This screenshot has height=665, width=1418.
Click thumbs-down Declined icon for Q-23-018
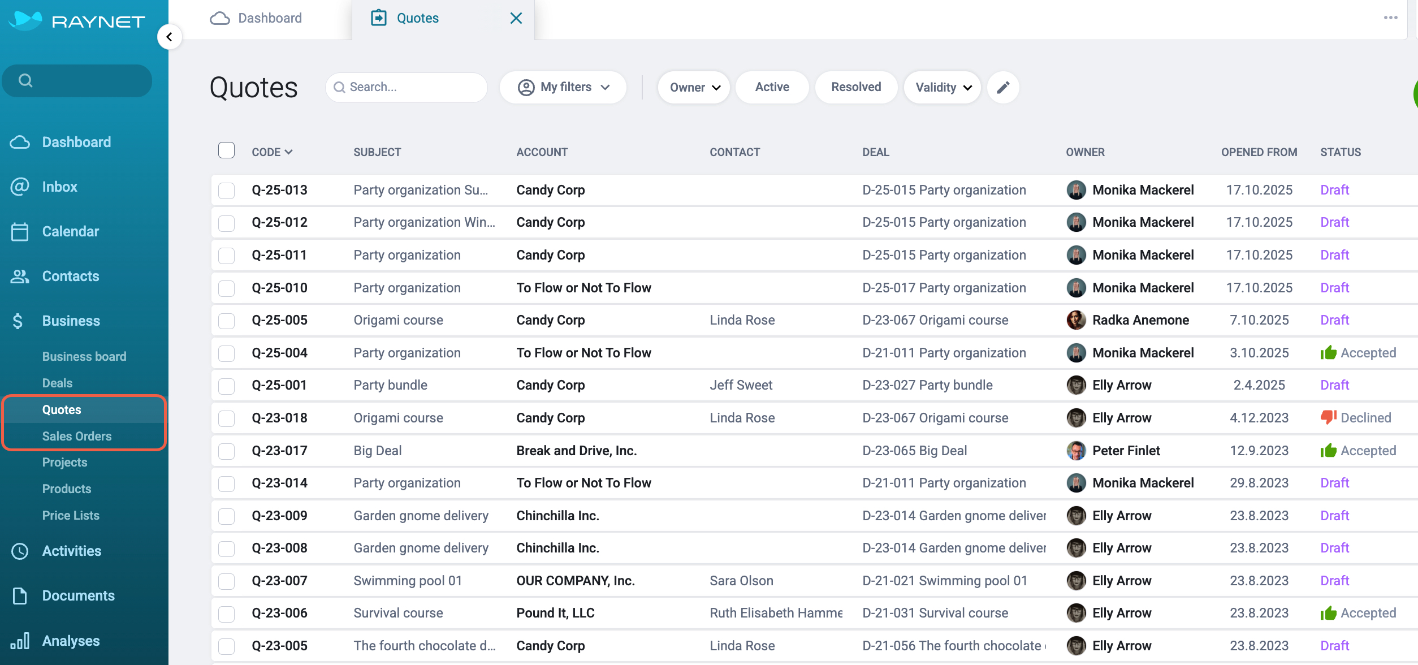[1328, 417]
